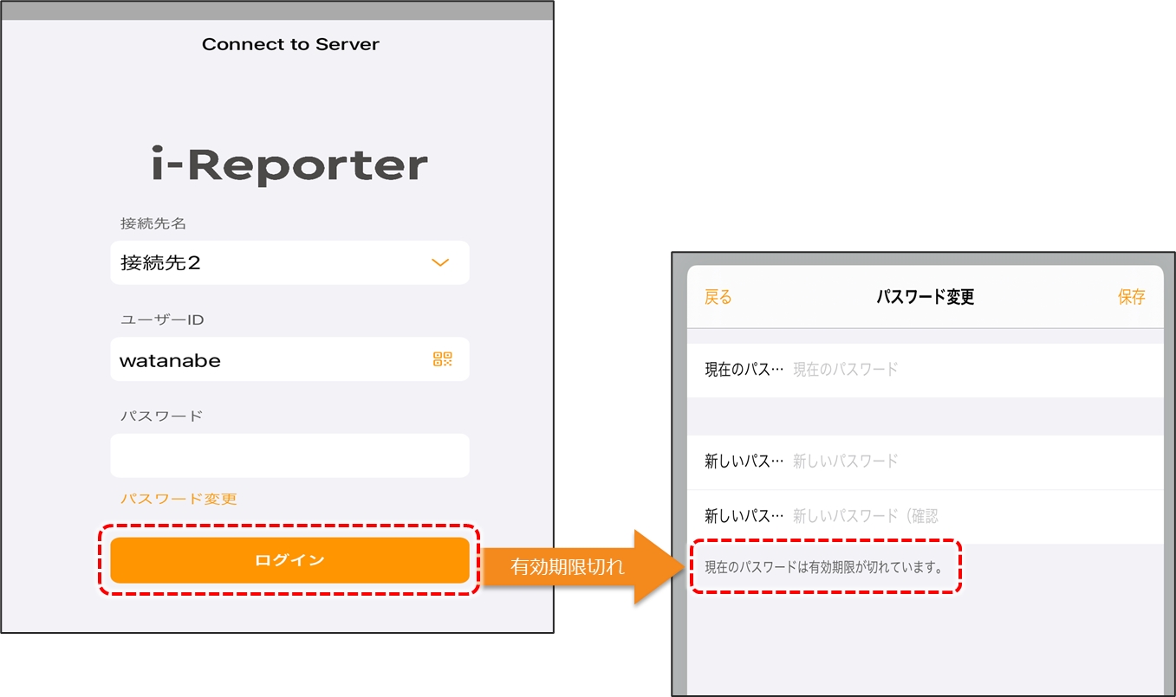Select the 接続先2 connection name text
Viewport: 1176px width, 697px height.
[161, 263]
